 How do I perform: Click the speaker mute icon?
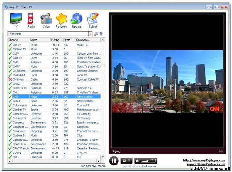138,161
